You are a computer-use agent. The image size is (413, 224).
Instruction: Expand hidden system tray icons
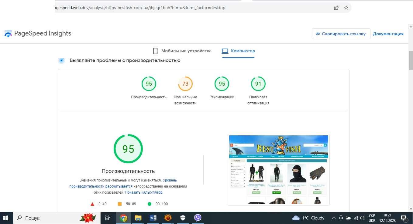(333, 218)
